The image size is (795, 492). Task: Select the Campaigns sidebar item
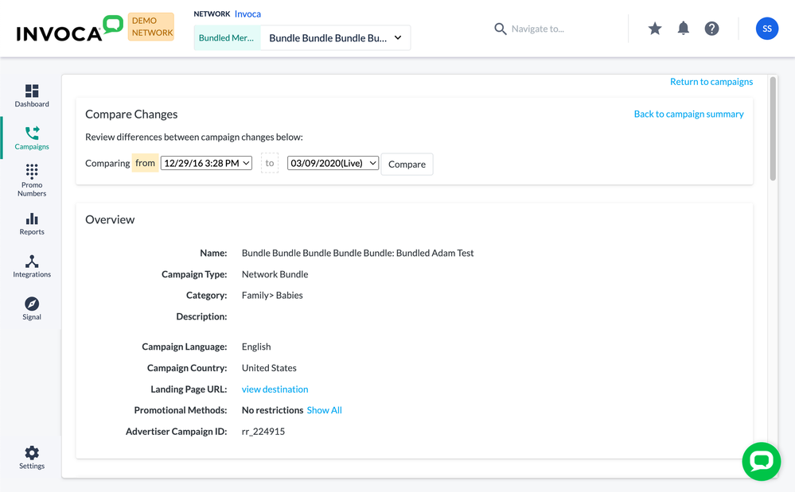tap(32, 138)
